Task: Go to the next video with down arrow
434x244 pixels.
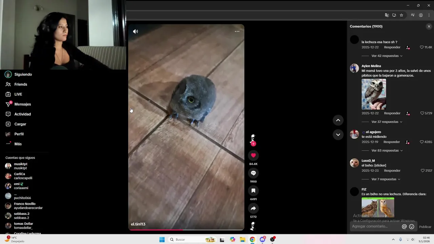Action: pyautogui.click(x=338, y=135)
